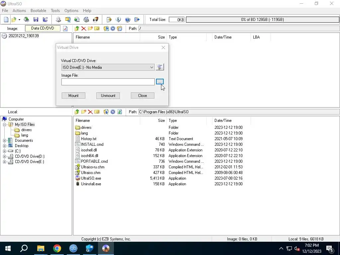340x255 pixels.
Task: Click the Make CD/DVD Image icon
Action: pyautogui.click(x=58, y=20)
